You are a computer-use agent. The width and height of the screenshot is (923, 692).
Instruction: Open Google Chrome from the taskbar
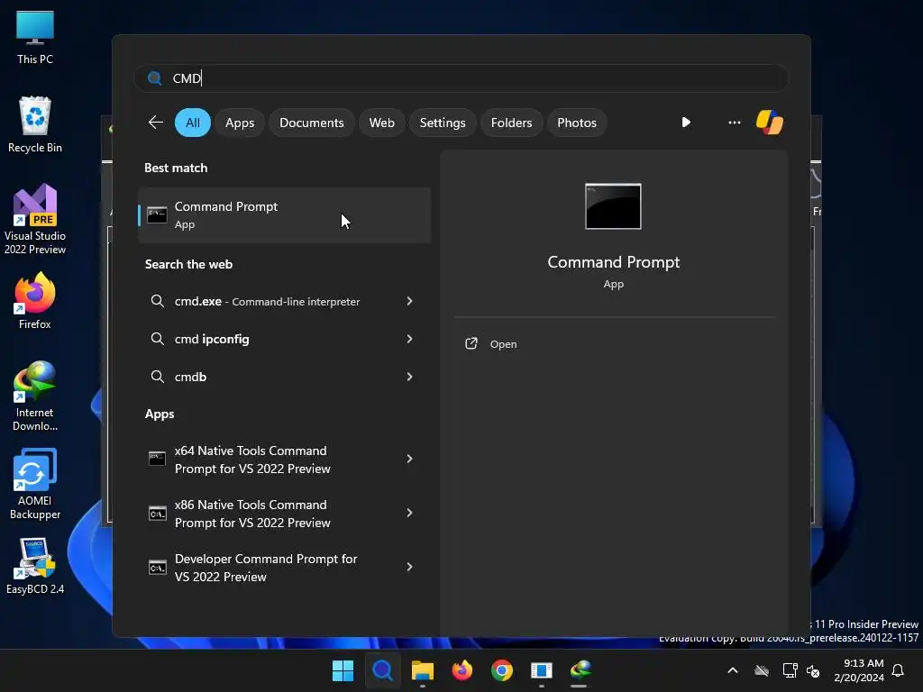tap(501, 670)
